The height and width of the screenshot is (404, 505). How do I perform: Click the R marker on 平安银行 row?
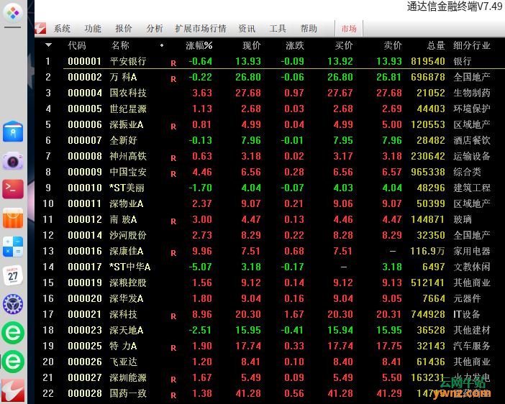(173, 63)
